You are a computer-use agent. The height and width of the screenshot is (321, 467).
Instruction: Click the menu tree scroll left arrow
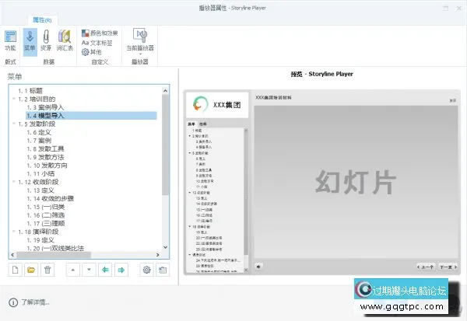click(12, 255)
